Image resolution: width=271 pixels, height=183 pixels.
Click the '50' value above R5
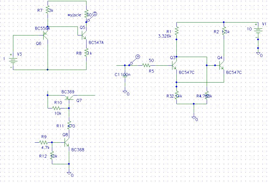[151, 60]
